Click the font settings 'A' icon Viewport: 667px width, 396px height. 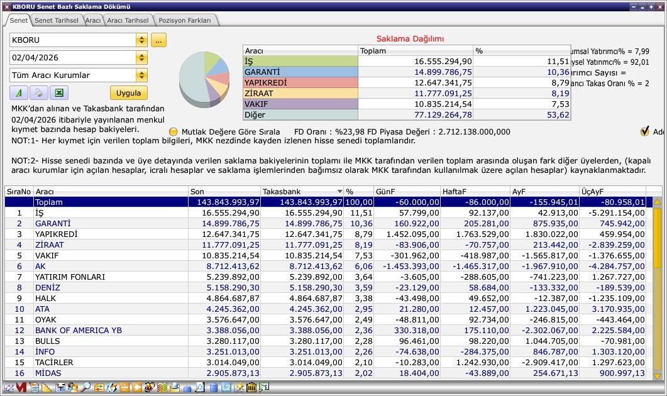coord(19,93)
